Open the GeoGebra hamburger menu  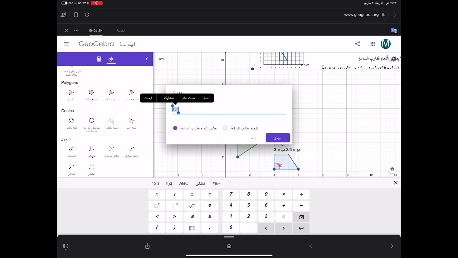(x=66, y=44)
